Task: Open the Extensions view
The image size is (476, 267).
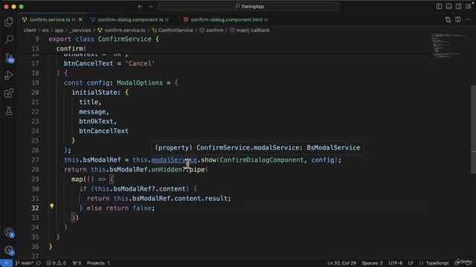Action: pyautogui.click(x=9, y=93)
